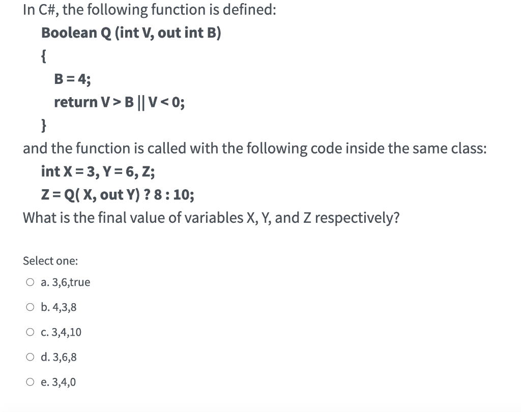Click the radio circle next to option e
The height and width of the screenshot is (412, 521).
point(30,381)
